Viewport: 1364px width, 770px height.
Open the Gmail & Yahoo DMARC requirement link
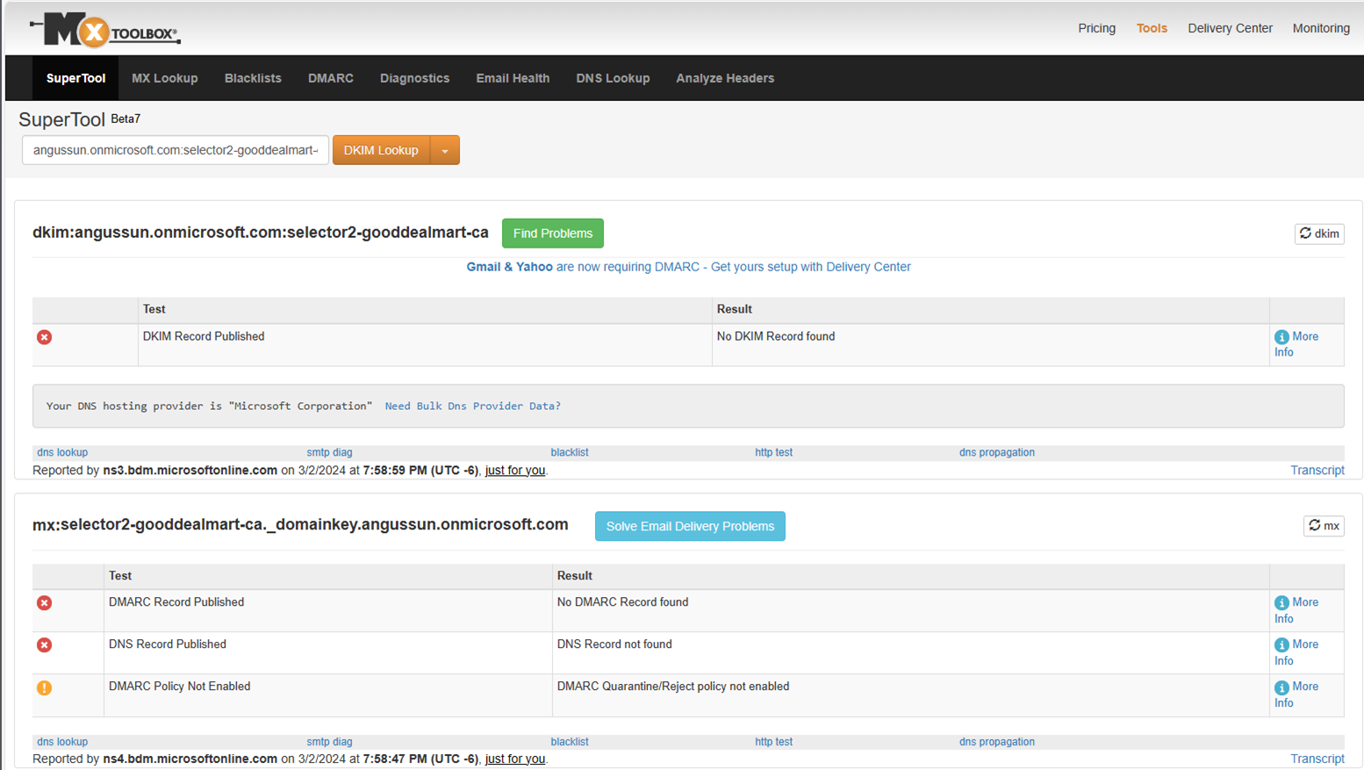coord(688,267)
